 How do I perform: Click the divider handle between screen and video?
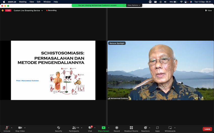[107, 70]
